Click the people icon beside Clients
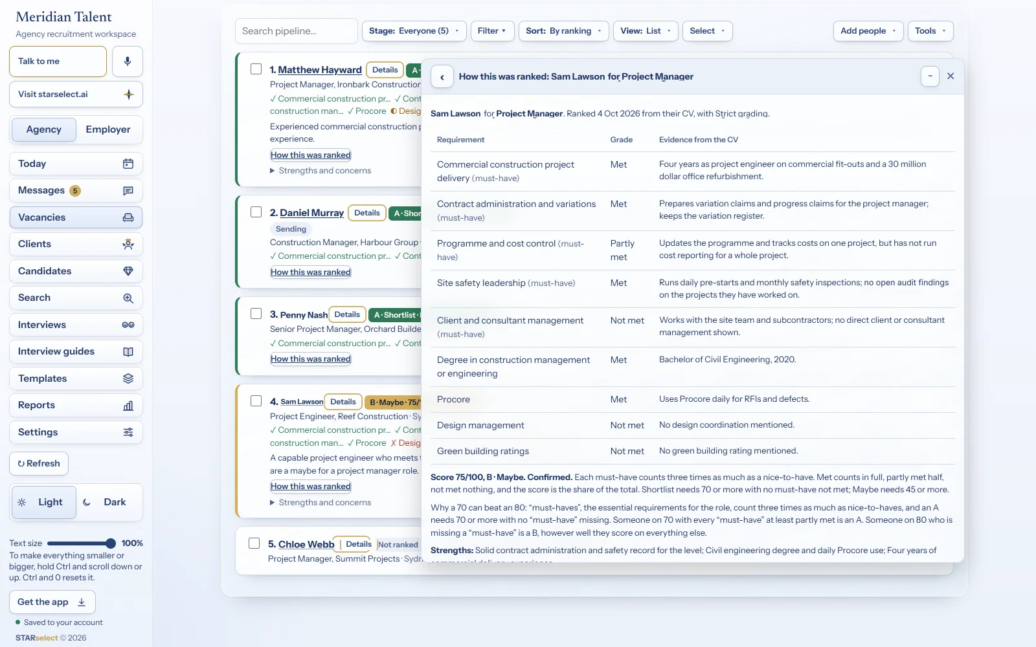The image size is (1036, 647). pos(128,244)
